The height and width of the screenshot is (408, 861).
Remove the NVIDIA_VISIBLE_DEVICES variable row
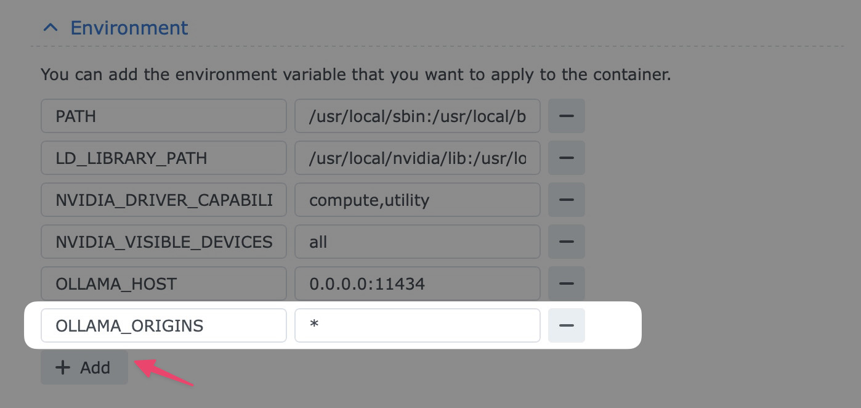[x=566, y=242]
